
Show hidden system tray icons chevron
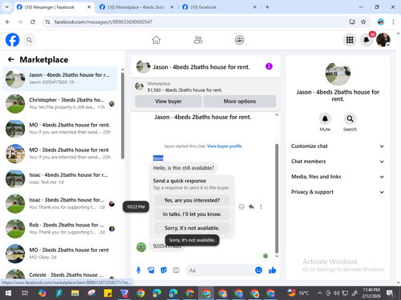tap(320, 294)
